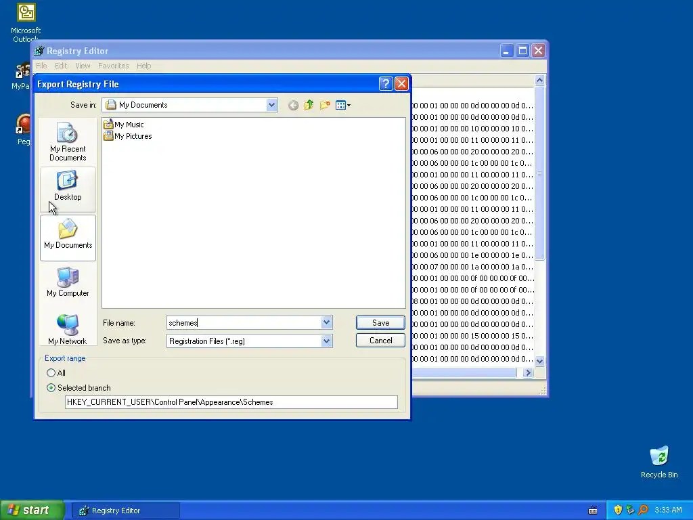Expand the Save in dropdown
This screenshot has height=520, width=693.
[271, 105]
